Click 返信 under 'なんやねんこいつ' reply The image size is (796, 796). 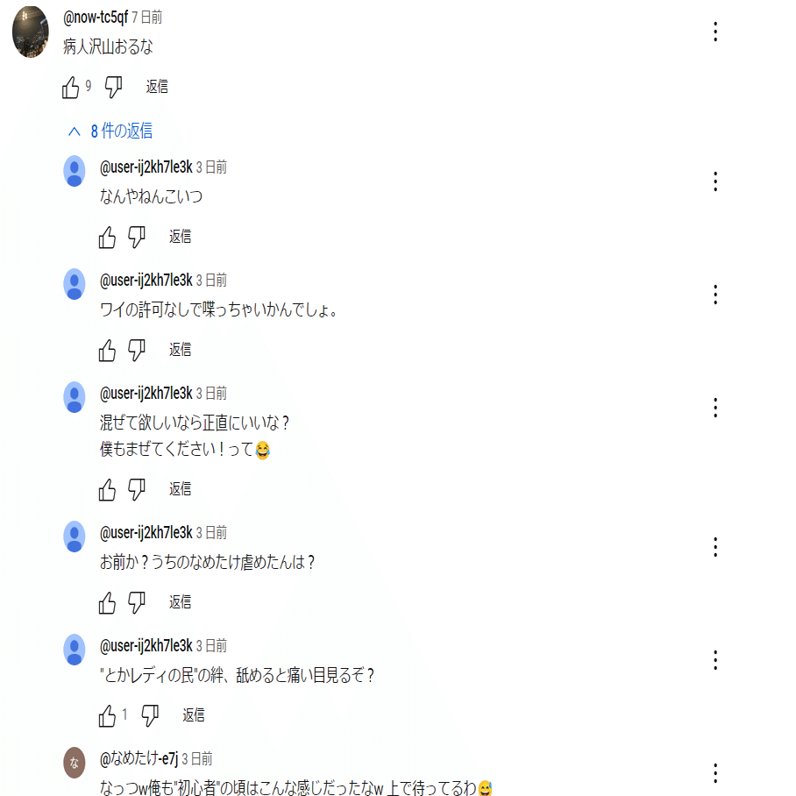pyautogui.click(x=181, y=237)
